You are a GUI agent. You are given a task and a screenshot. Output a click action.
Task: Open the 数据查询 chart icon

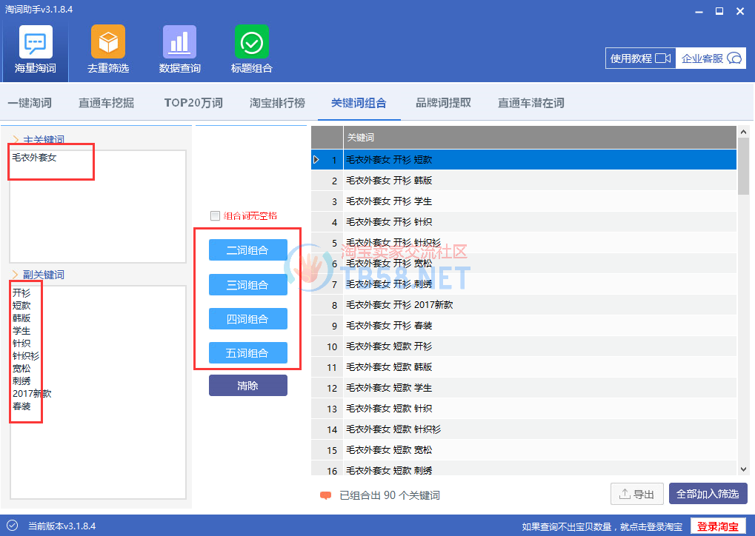pyautogui.click(x=179, y=42)
